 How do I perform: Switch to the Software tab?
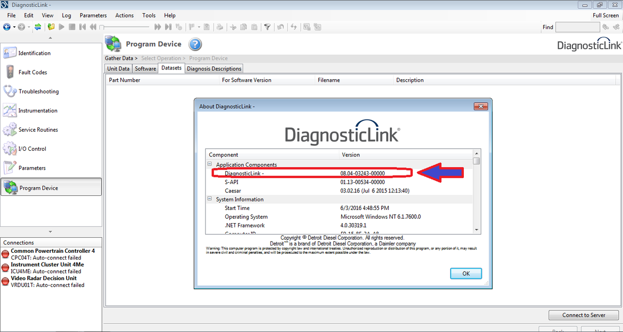[146, 69]
